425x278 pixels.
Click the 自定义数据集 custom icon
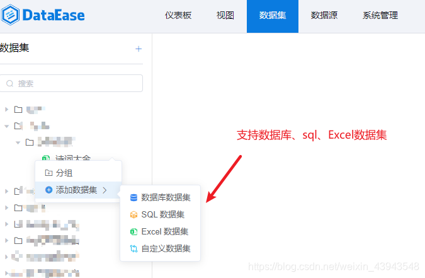(133, 248)
